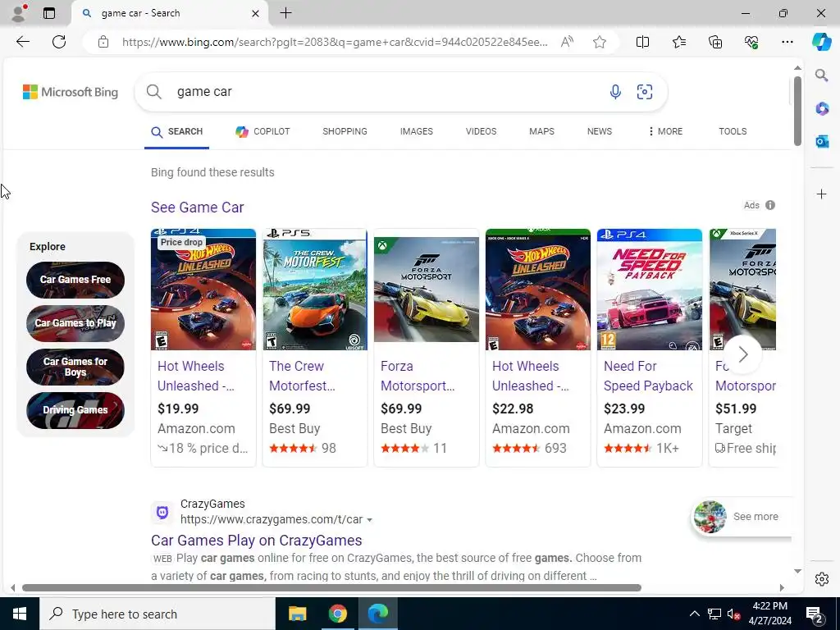This screenshot has height=630, width=840.
Task: Click magnifier icon in Bing search box
Action: (153, 92)
